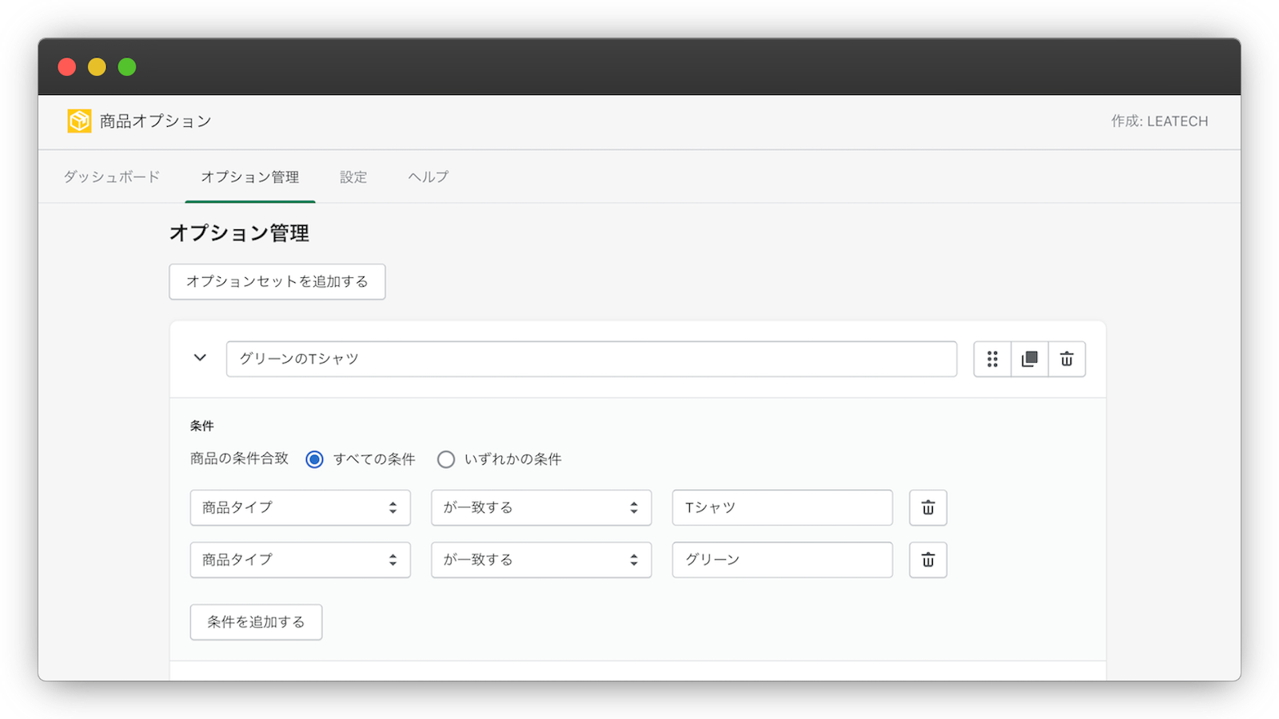Screen dimensions: 1279x719
Task: Click the 作成: LEATECH text
Action: [1159, 121]
